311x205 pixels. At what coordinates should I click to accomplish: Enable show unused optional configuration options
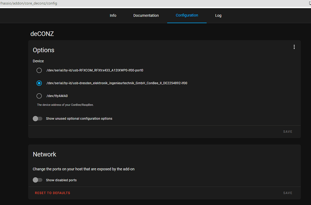38,118
